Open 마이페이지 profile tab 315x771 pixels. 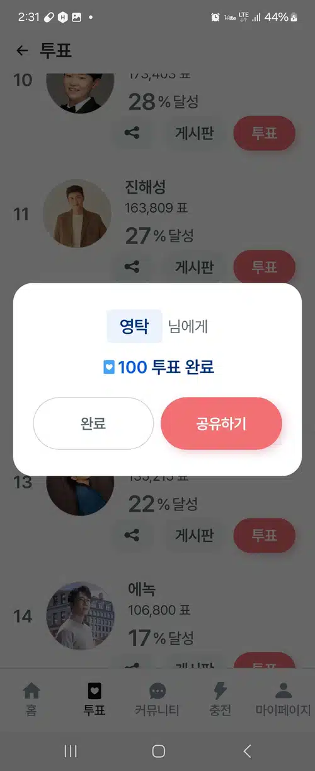pos(283,699)
